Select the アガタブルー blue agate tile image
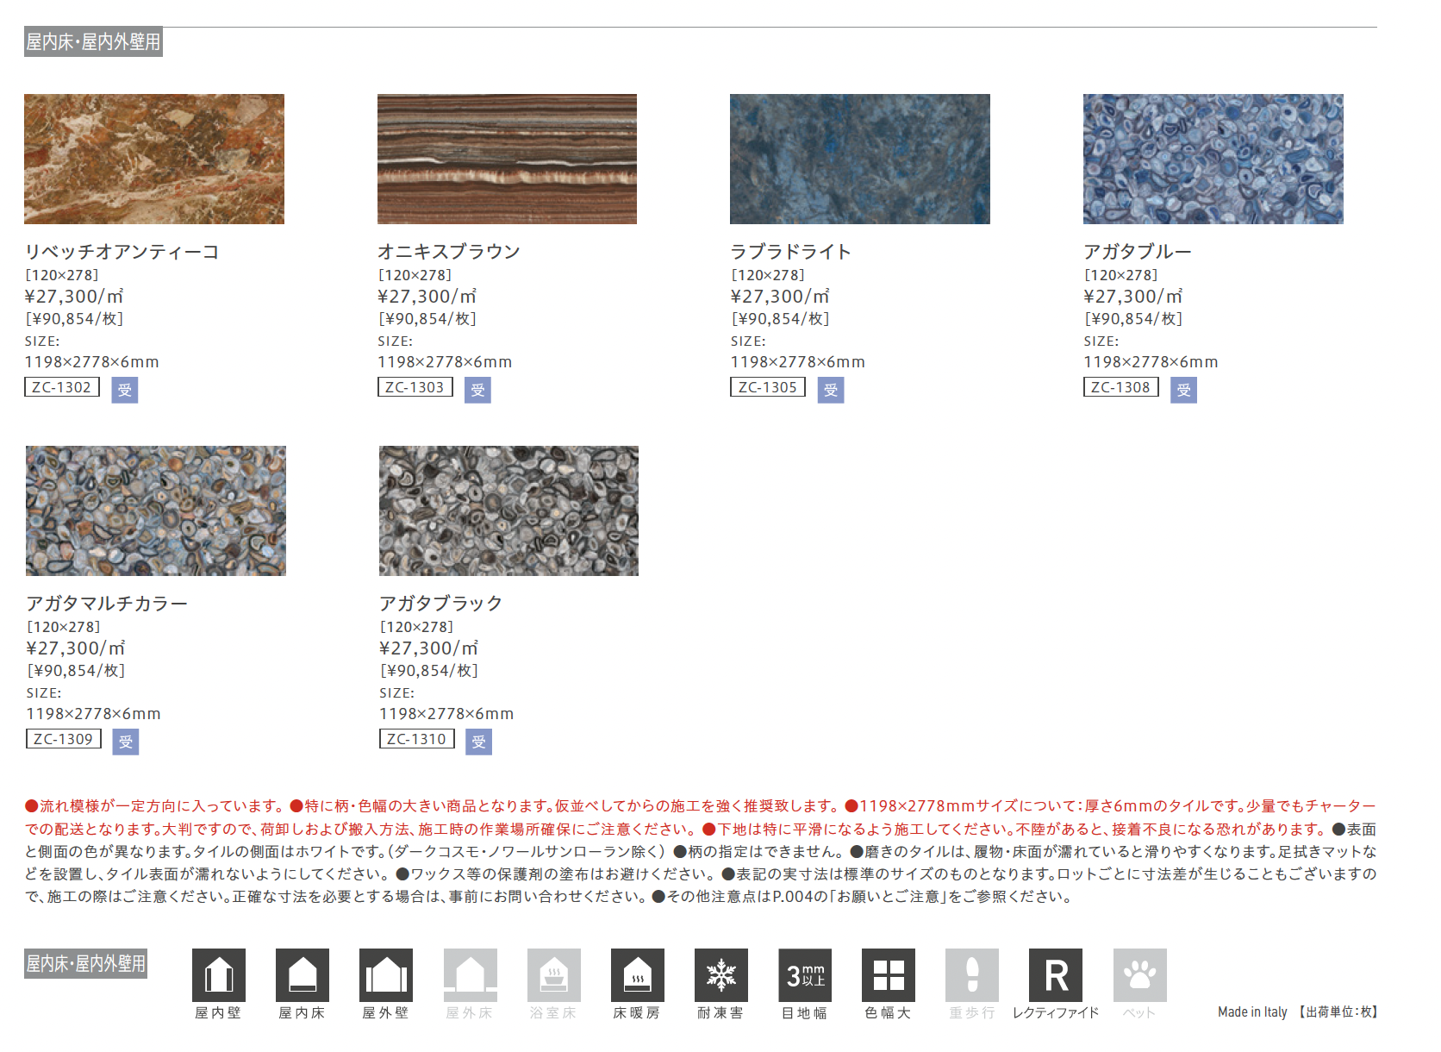Viewport: 1441px width, 1052px height. tap(1213, 159)
